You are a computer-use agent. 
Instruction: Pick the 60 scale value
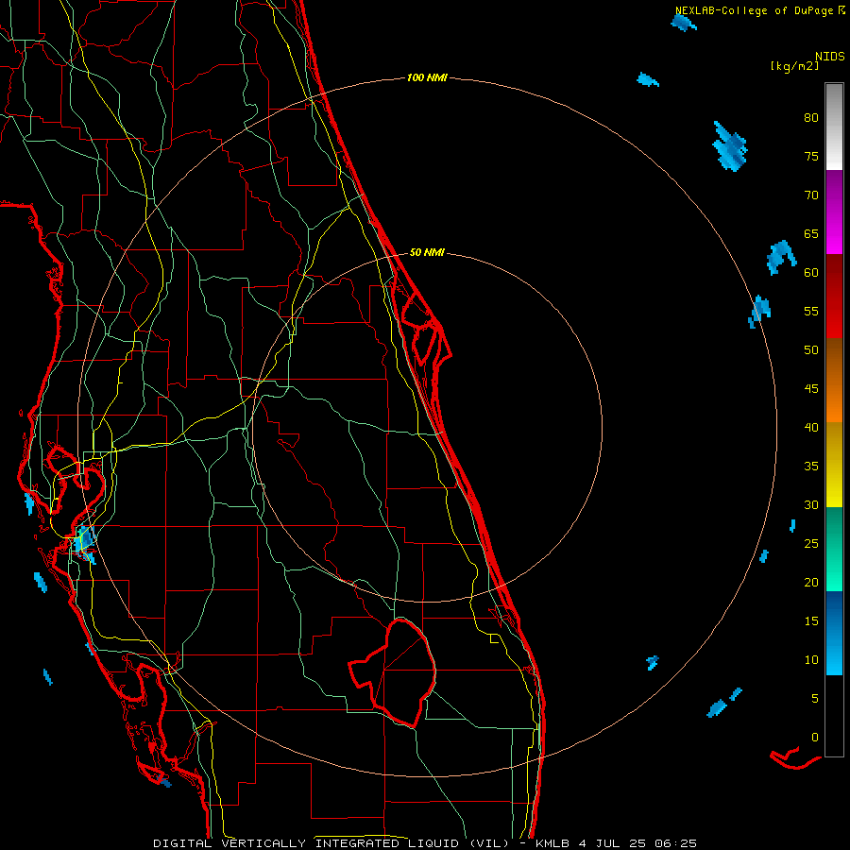811,273
